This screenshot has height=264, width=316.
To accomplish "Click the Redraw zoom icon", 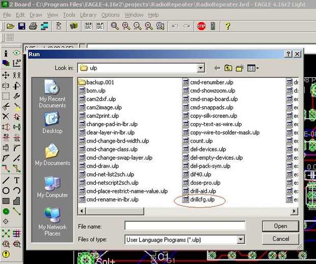I will click(x=149, y=26).
